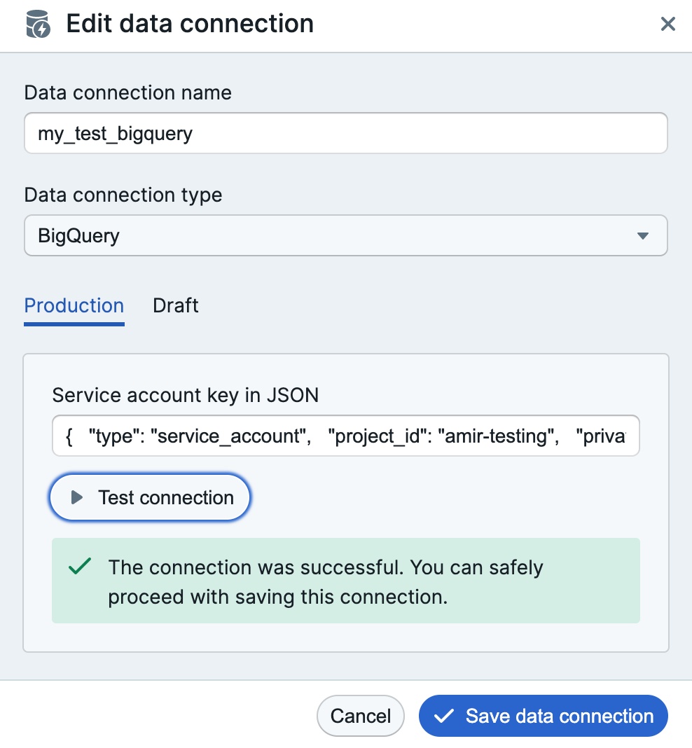
Task: Click the connection successful message banner
Action: [346, 581]
